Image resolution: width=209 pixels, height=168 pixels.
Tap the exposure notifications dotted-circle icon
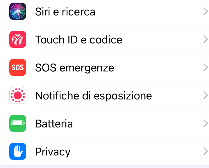pos(18,95)
